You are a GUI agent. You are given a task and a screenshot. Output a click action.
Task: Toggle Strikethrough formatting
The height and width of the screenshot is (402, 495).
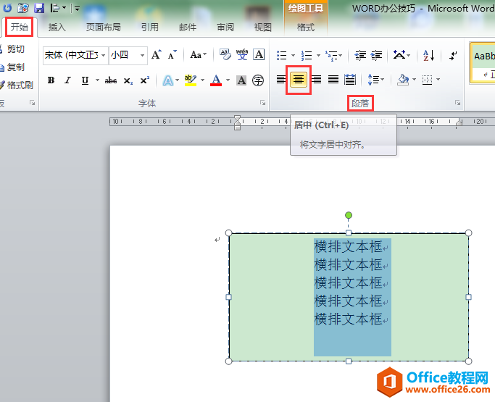[x=111, y=80]
